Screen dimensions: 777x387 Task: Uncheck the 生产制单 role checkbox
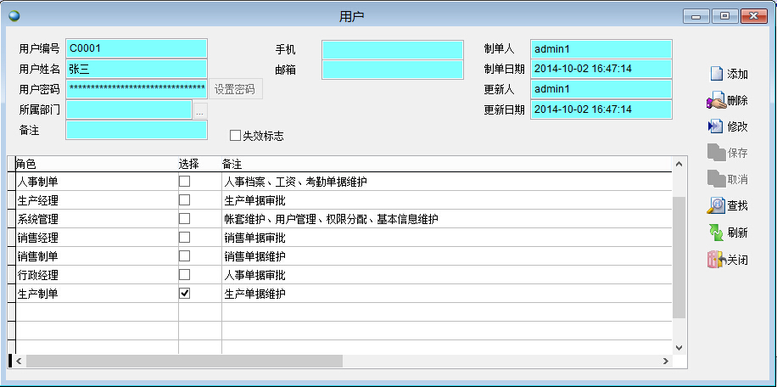184,293
